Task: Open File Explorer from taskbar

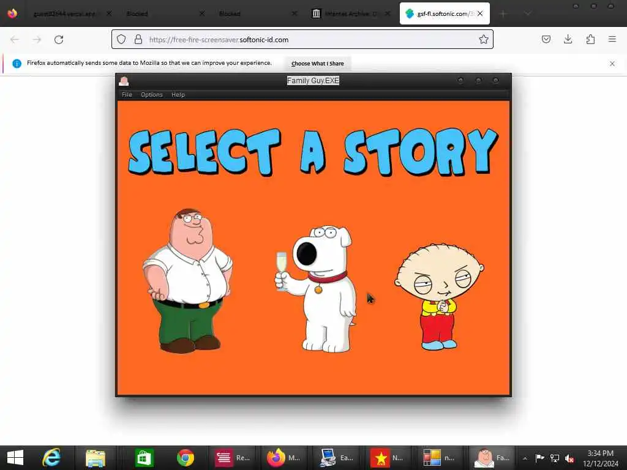Action: pyautogui.click(x=95, y=458)
